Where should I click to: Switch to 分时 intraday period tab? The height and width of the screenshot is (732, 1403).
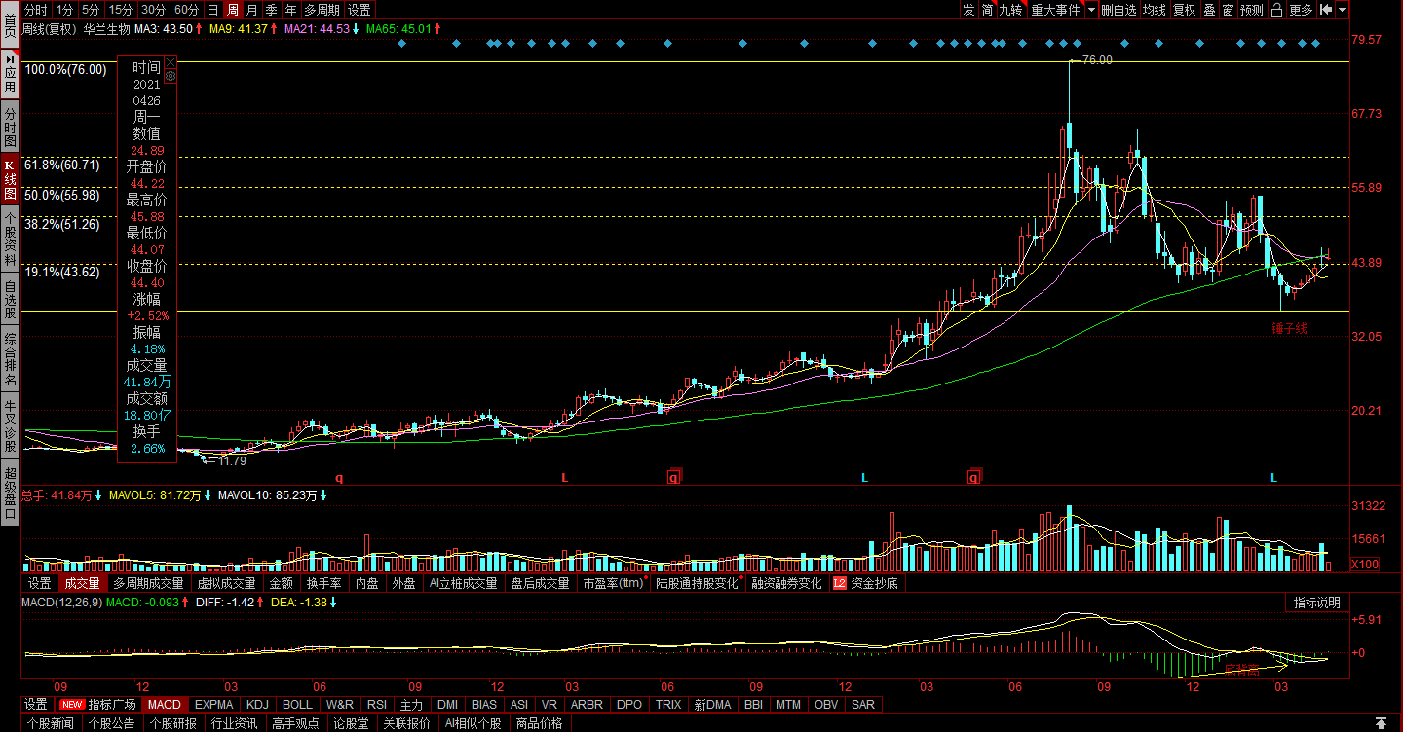click(36, 10)
